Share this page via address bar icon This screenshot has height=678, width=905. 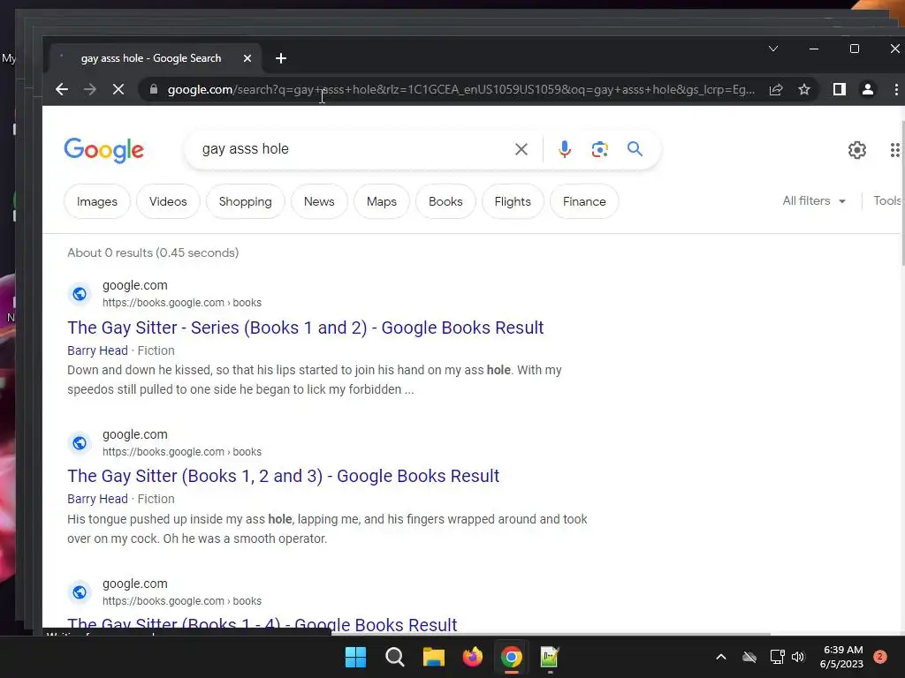point(776,89)
